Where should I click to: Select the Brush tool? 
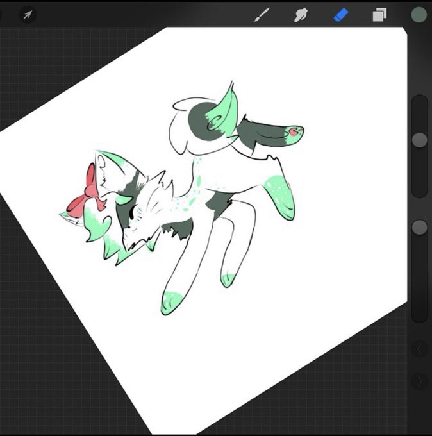262,15
